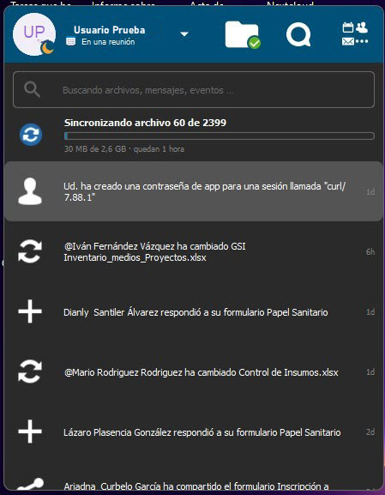Click the plus icon next to the Lázaro Plasencia response

coord(30,432)
